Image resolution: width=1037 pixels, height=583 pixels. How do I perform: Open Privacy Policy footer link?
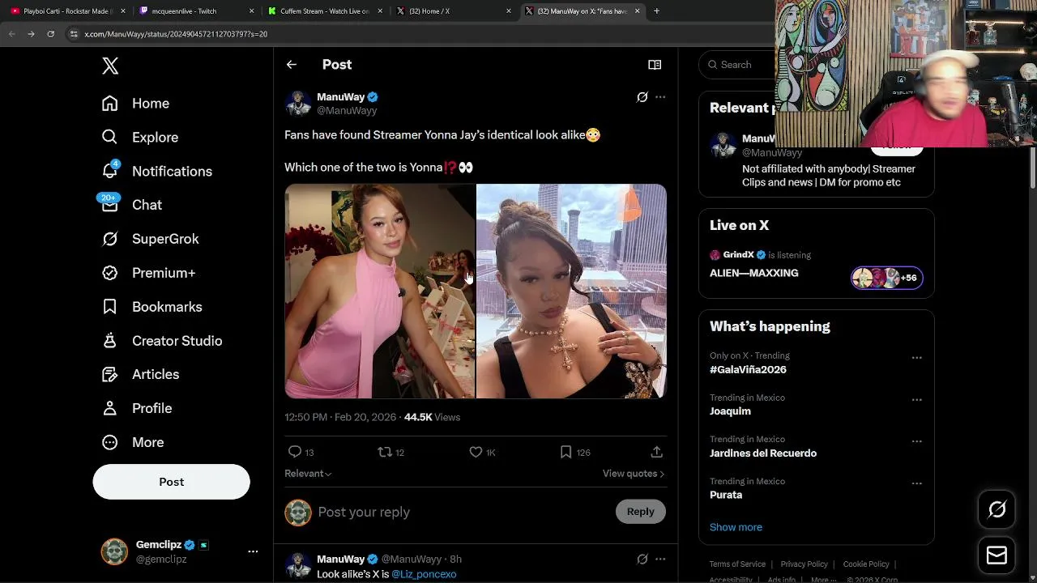click(804, 564)
